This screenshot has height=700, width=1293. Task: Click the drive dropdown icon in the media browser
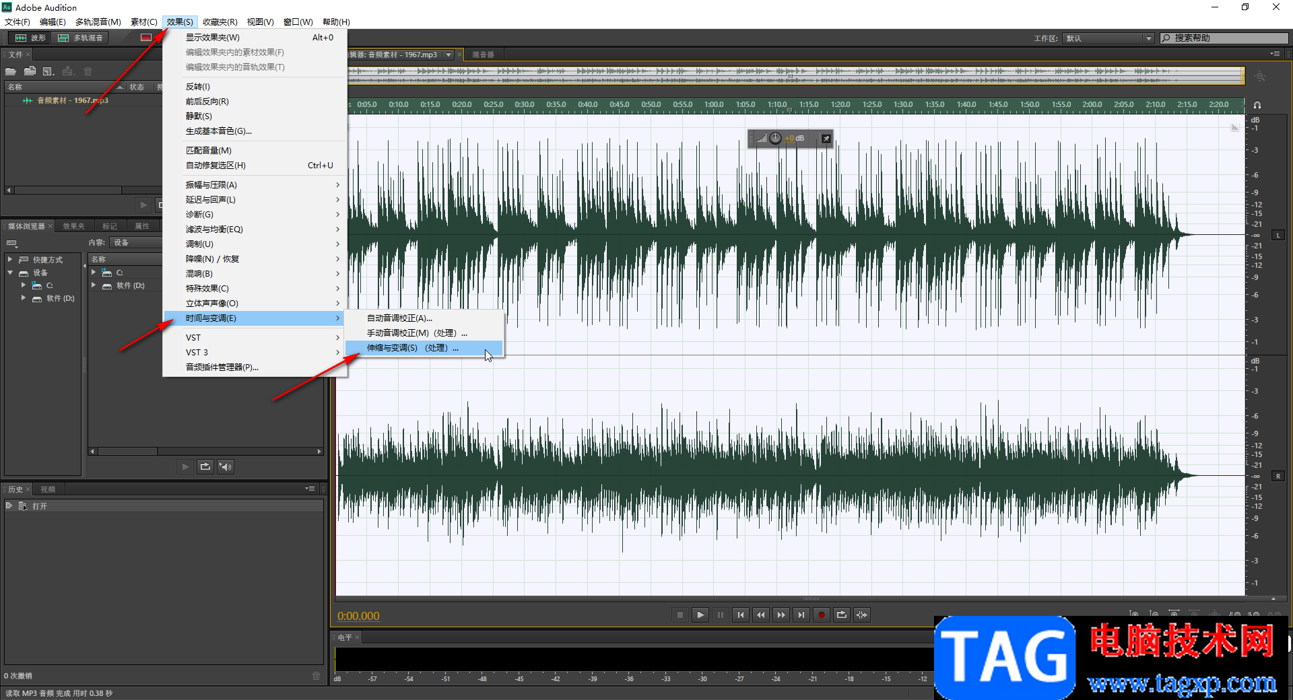click(11, 243)
